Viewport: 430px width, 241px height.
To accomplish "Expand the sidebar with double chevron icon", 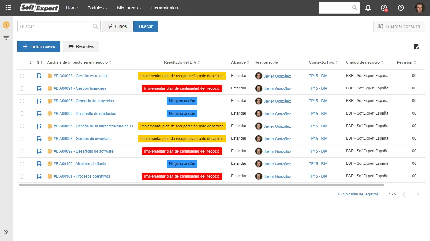I will [x=6, y=232].
